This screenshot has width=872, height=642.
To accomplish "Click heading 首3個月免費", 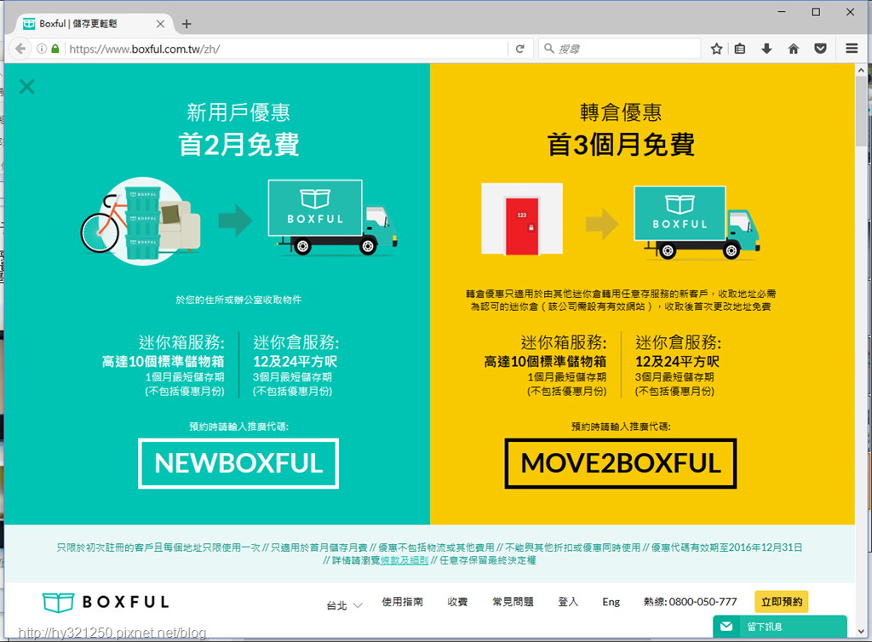I will coord(621,145).
